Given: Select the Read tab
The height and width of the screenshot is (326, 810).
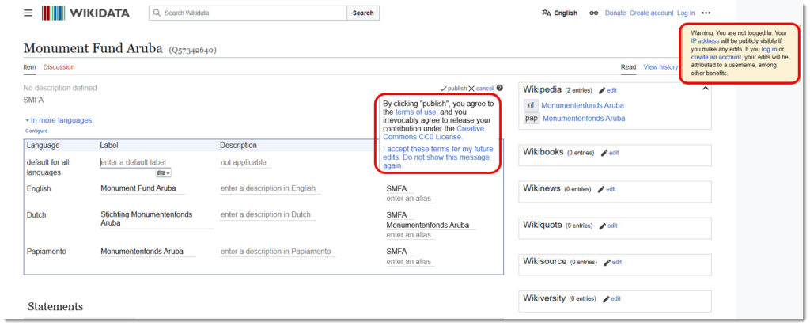Looking at the screenshot, I should coord(628,67).
